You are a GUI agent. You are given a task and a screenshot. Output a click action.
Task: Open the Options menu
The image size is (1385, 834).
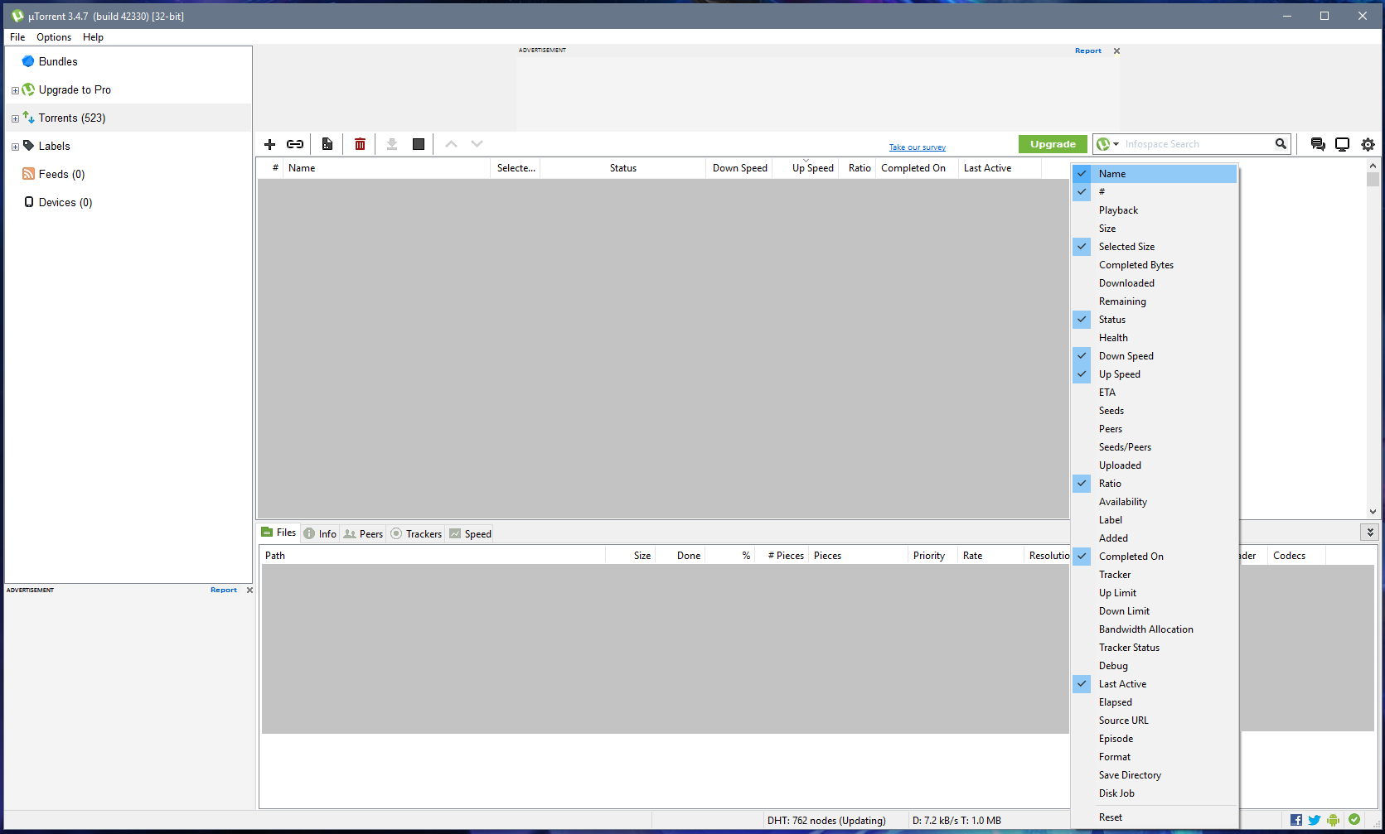53,37
